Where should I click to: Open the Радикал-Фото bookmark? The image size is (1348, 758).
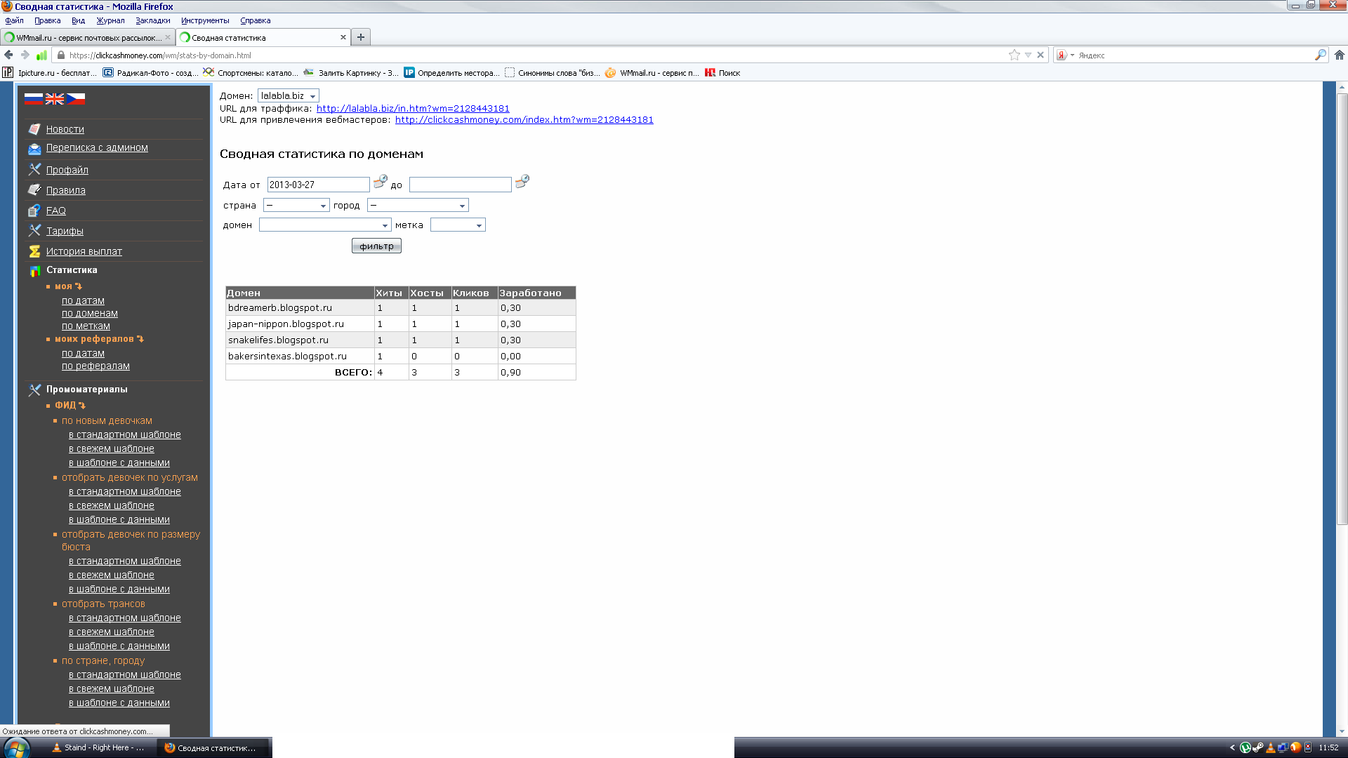(150, 72)
